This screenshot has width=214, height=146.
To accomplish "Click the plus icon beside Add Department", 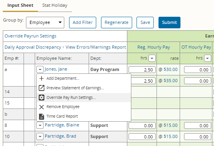I will [x=42, y=78].
